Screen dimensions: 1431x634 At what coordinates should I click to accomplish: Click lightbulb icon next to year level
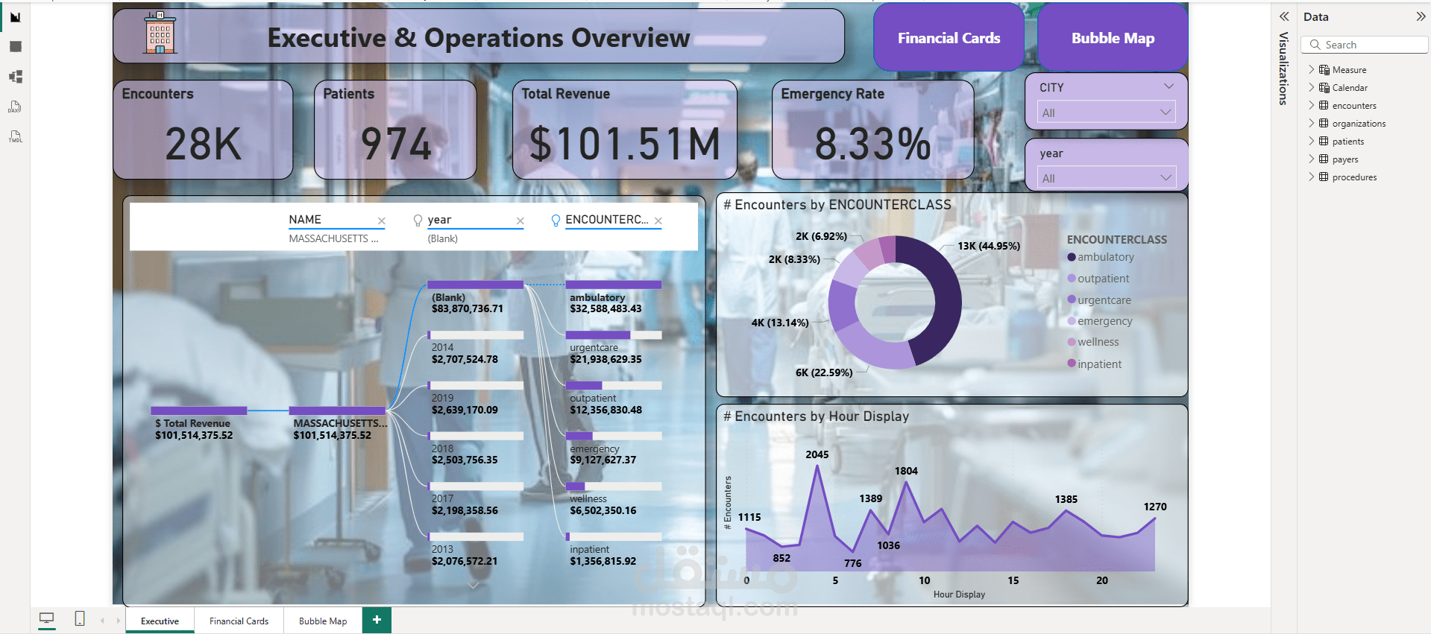click(418, 221)
